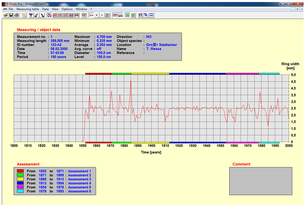
Task: Click the last blue horizontal lines icon
Action: [x=151, y=15]
